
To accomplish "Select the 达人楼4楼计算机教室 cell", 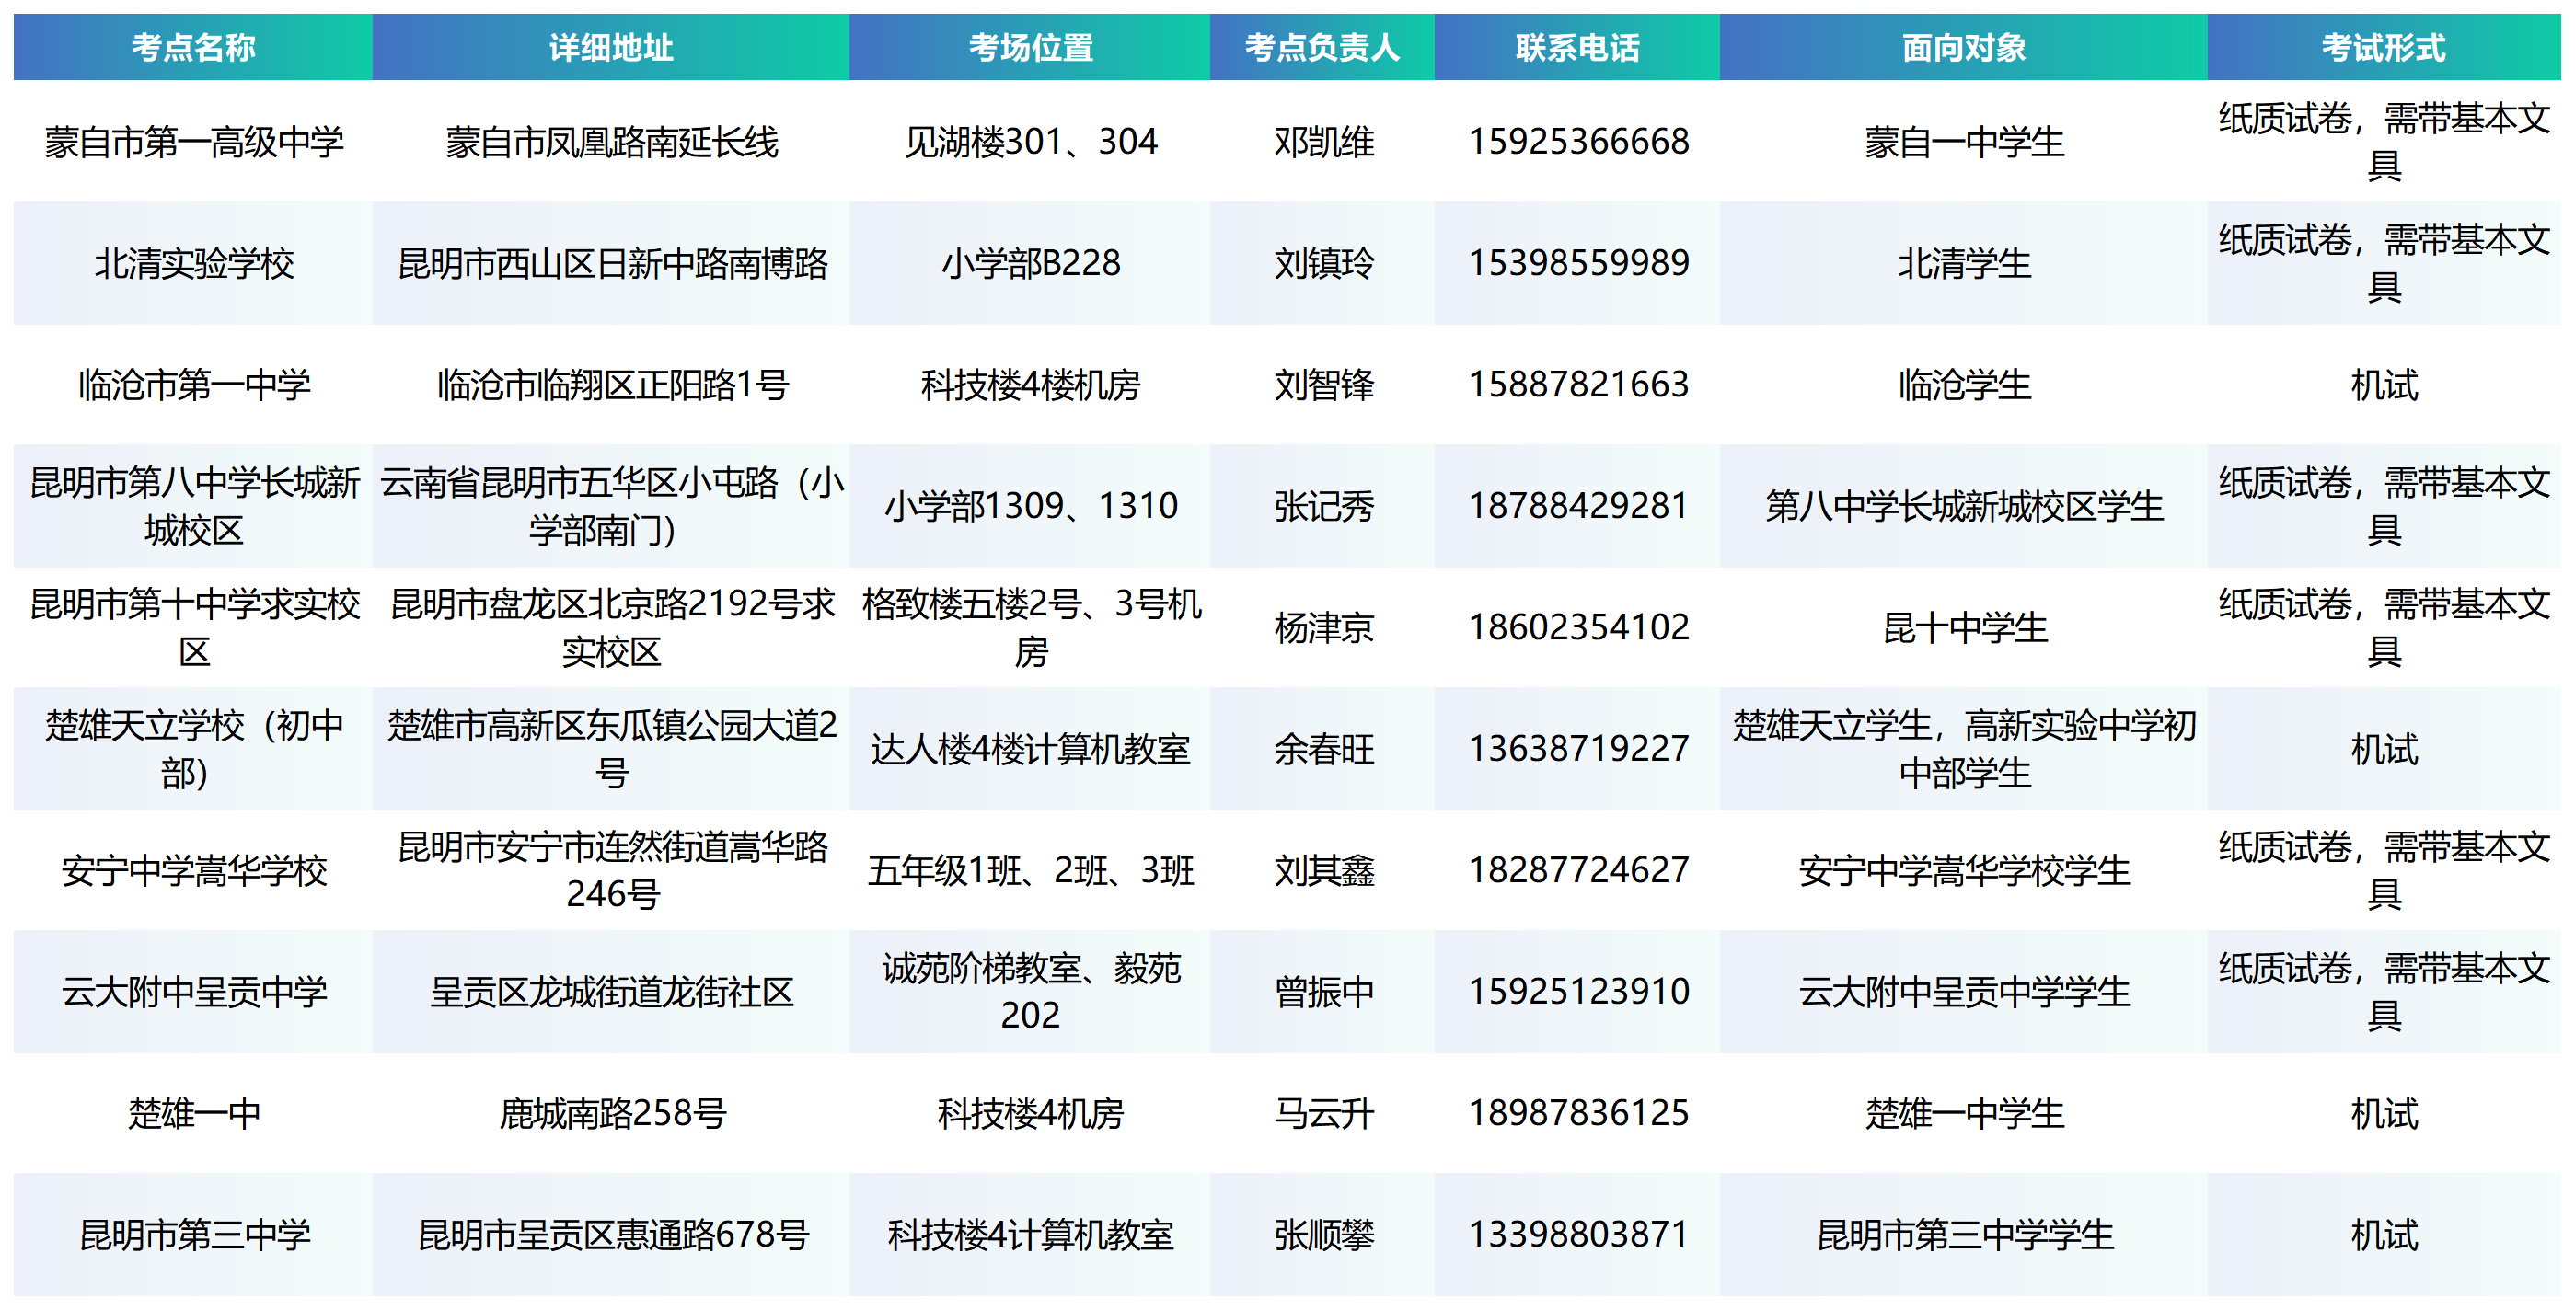I will (1030, 749).
